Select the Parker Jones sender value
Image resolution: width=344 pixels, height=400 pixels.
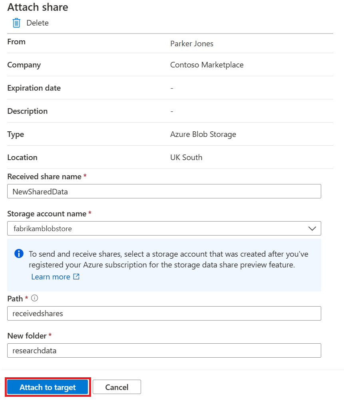192,44
